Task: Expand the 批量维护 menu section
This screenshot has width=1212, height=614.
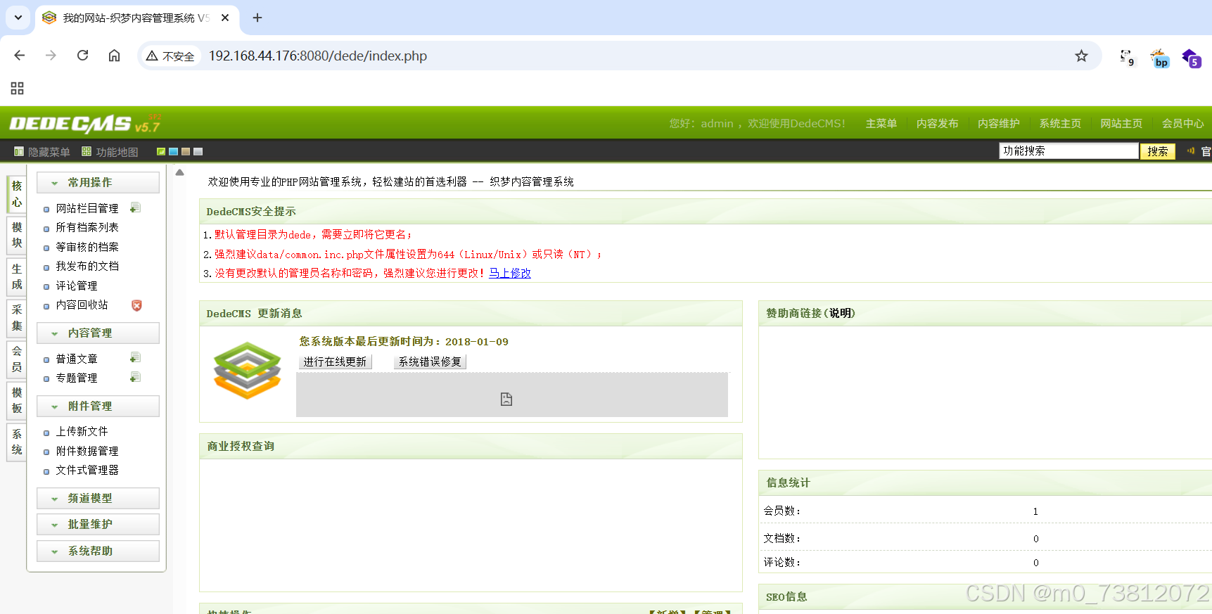Action: 98,524
